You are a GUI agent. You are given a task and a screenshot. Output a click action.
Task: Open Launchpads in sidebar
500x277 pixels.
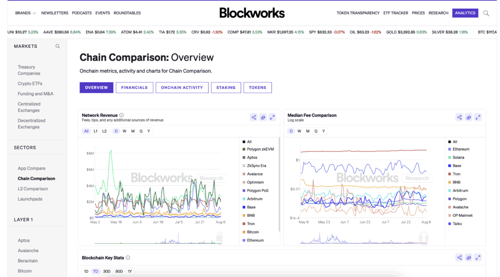point(30,198)
